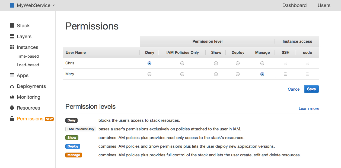Click the Resources cube icon
341x168 pixels.
(12, 108)
